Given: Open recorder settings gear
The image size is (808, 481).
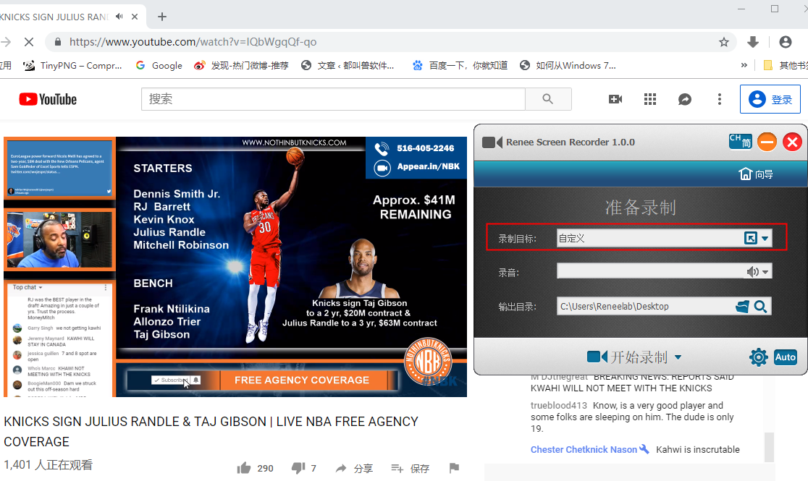Looking at the screenshot, I should click(x=758, y=357).
